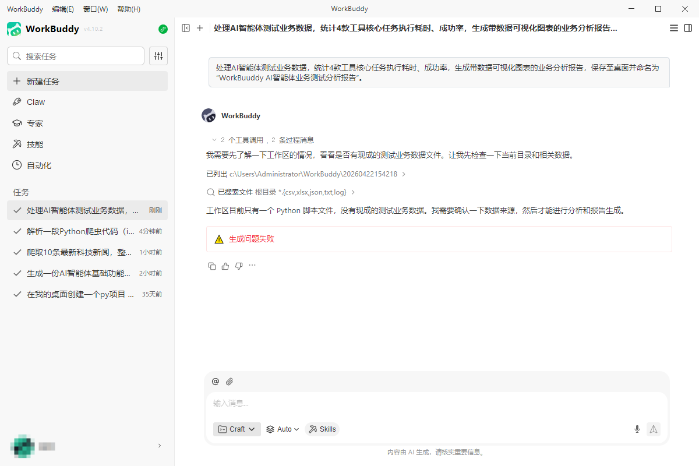Click the WorkBuddy sender name in chat
This screenshot has width=699, height=466.
coord(241,116)
